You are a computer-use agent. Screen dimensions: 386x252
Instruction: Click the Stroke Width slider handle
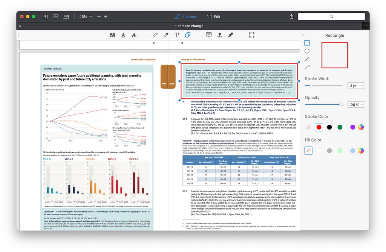point(311,85)
